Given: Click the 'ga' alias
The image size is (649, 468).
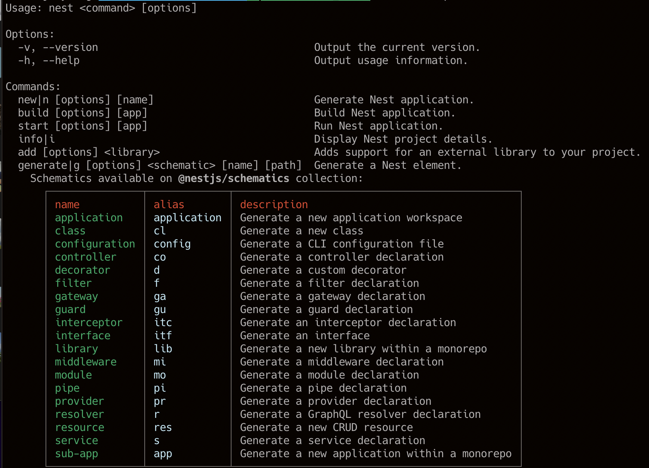Looking at the screenshot, I should click(160, 296).
